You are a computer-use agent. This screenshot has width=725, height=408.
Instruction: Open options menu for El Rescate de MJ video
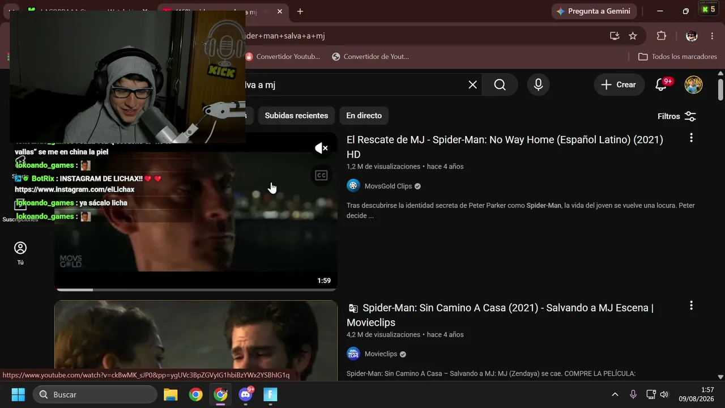pos(691,138)
